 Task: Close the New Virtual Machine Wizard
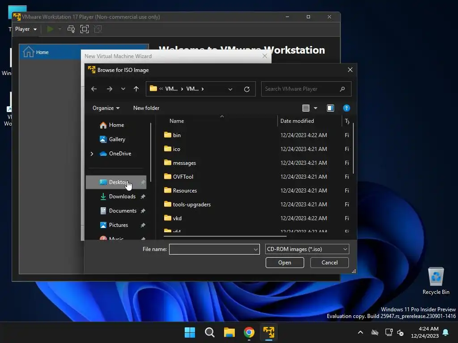(265, 56)
